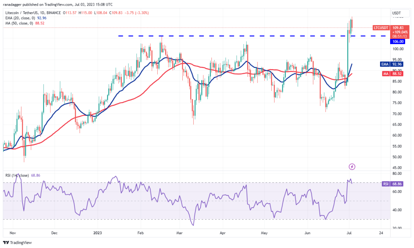This screenshot has height=248, width=414.
Task: Click the blue 106.00 alert level label
Action: click(398, 41)
